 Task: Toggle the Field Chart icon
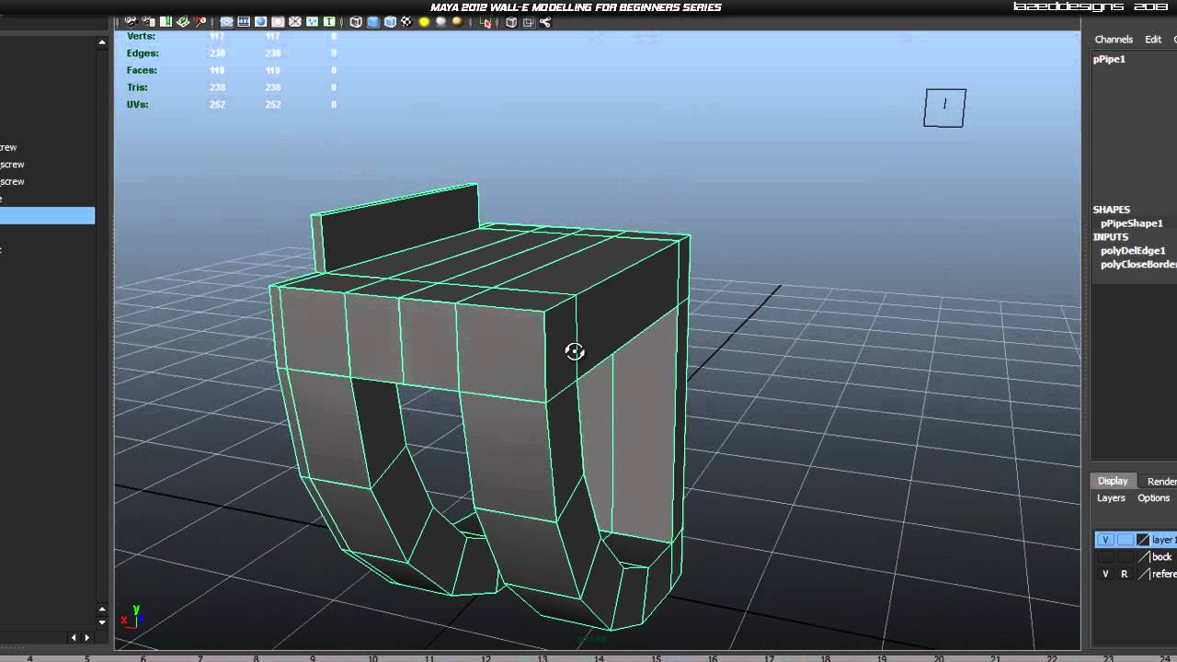point(294,22)
